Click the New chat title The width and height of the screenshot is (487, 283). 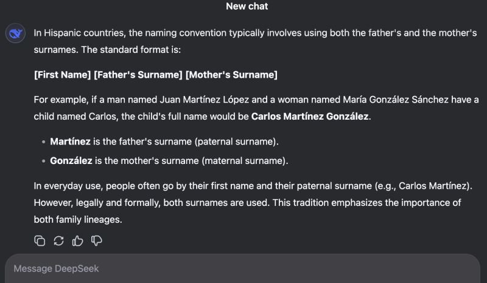click(247, 6)
